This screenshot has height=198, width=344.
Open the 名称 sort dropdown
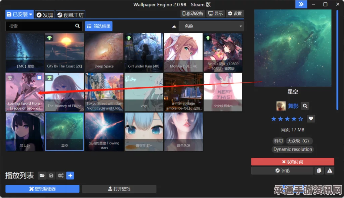click(211, 26)
